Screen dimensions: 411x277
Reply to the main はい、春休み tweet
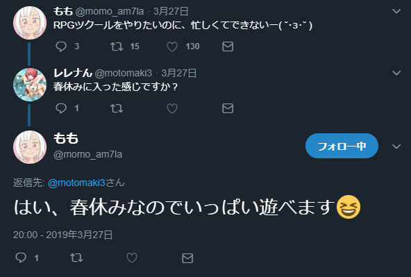[21, 258]
